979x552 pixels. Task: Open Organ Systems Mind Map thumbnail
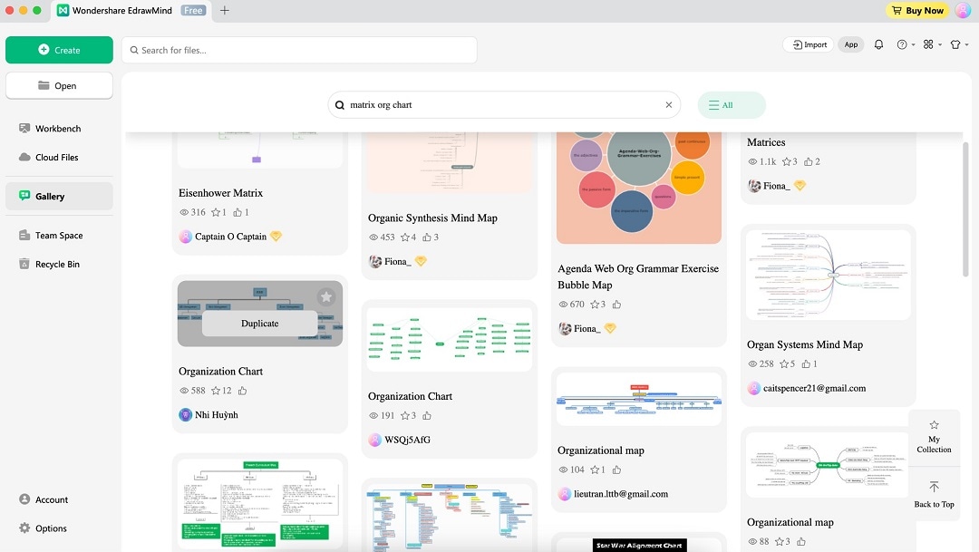[x=828, y=275]
